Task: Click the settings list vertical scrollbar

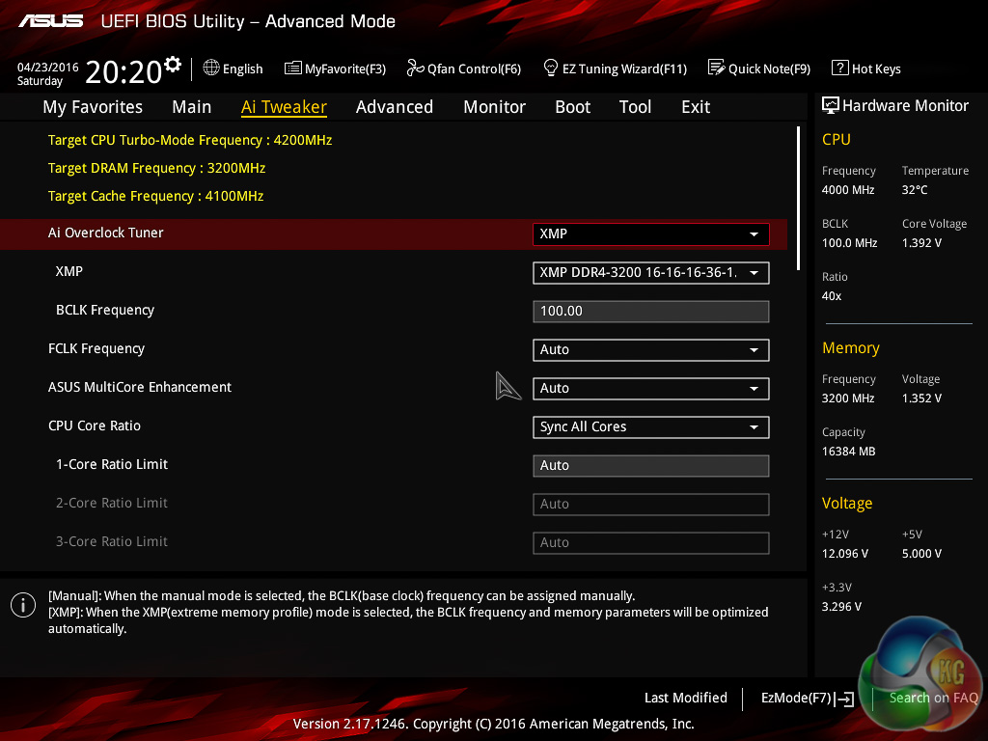Action: pos(798,199)
